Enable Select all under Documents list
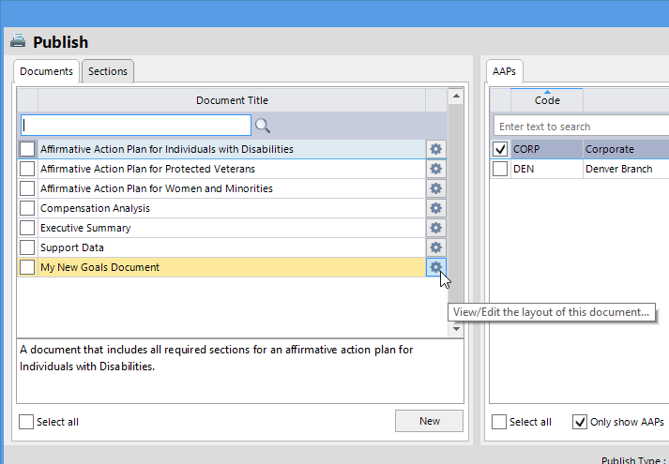This screenshot has height=464, width=669. pos(26,422)
